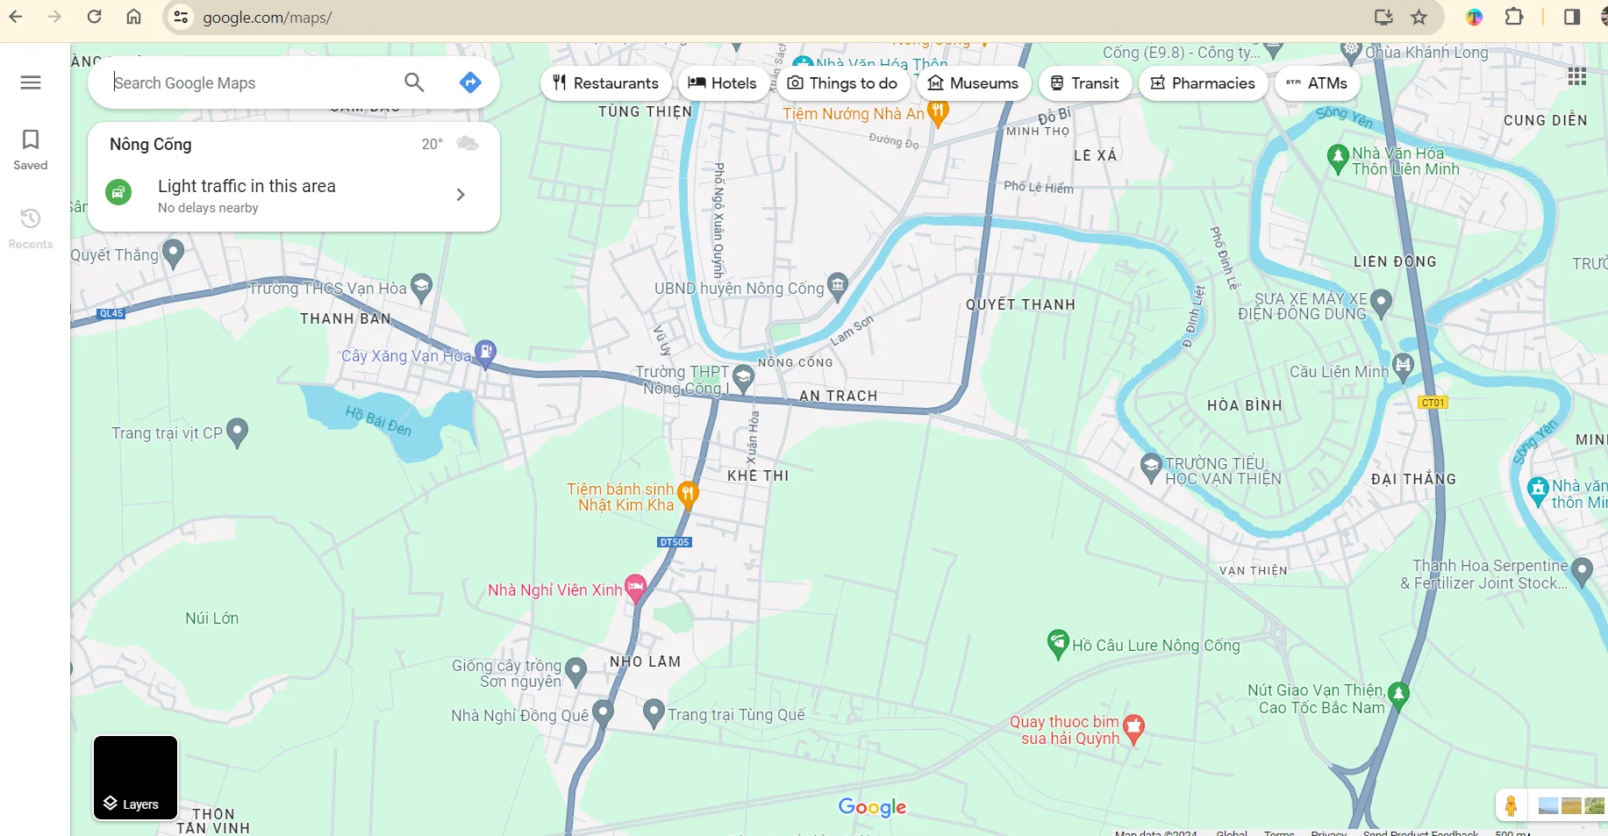Select Thanh Hoa Serpentine & Fertilizer pin
1608x836 pixels.
tap(1582, 572)
